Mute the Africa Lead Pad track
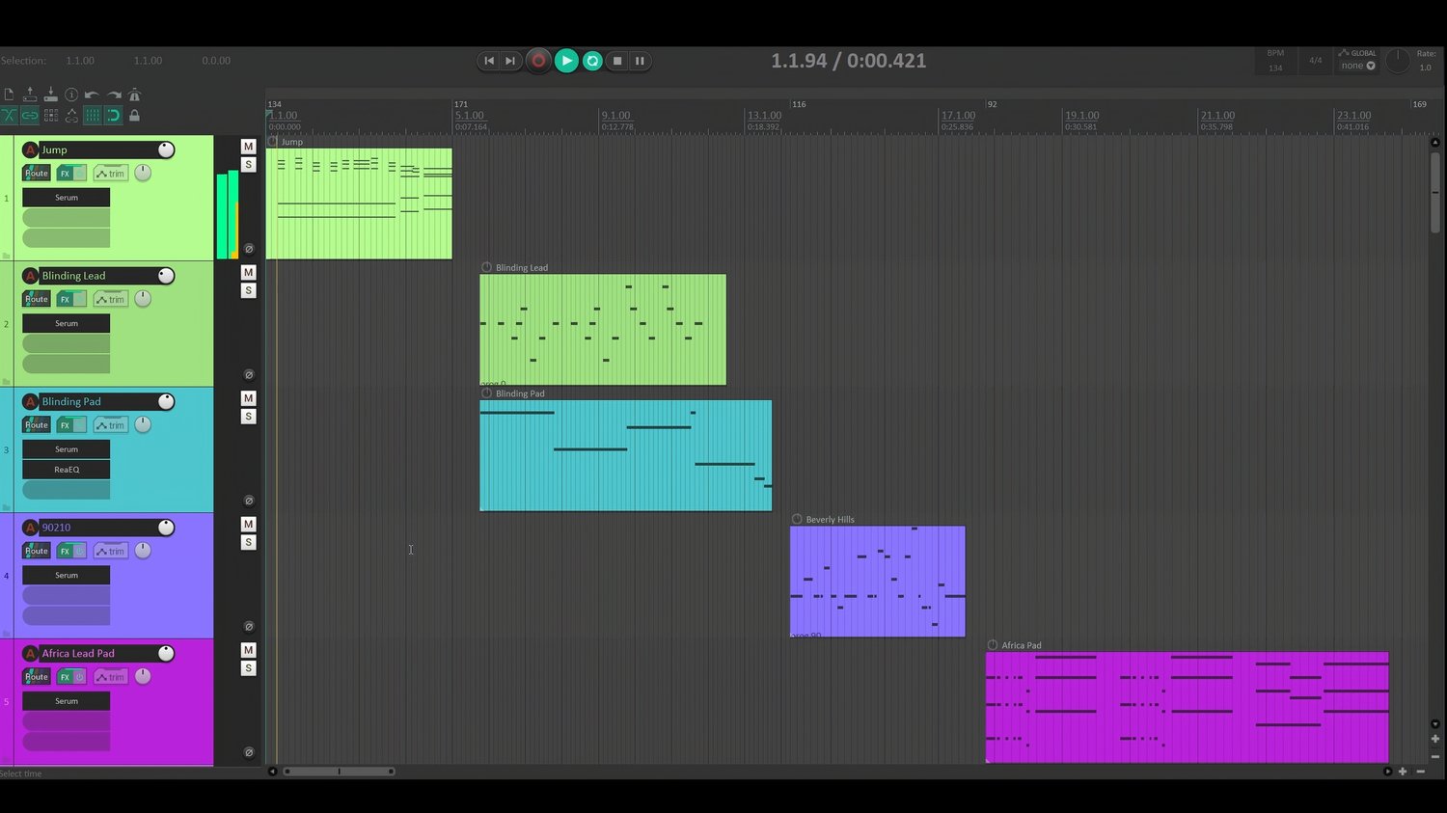The image size is (1447, 813). pos(248,650)
